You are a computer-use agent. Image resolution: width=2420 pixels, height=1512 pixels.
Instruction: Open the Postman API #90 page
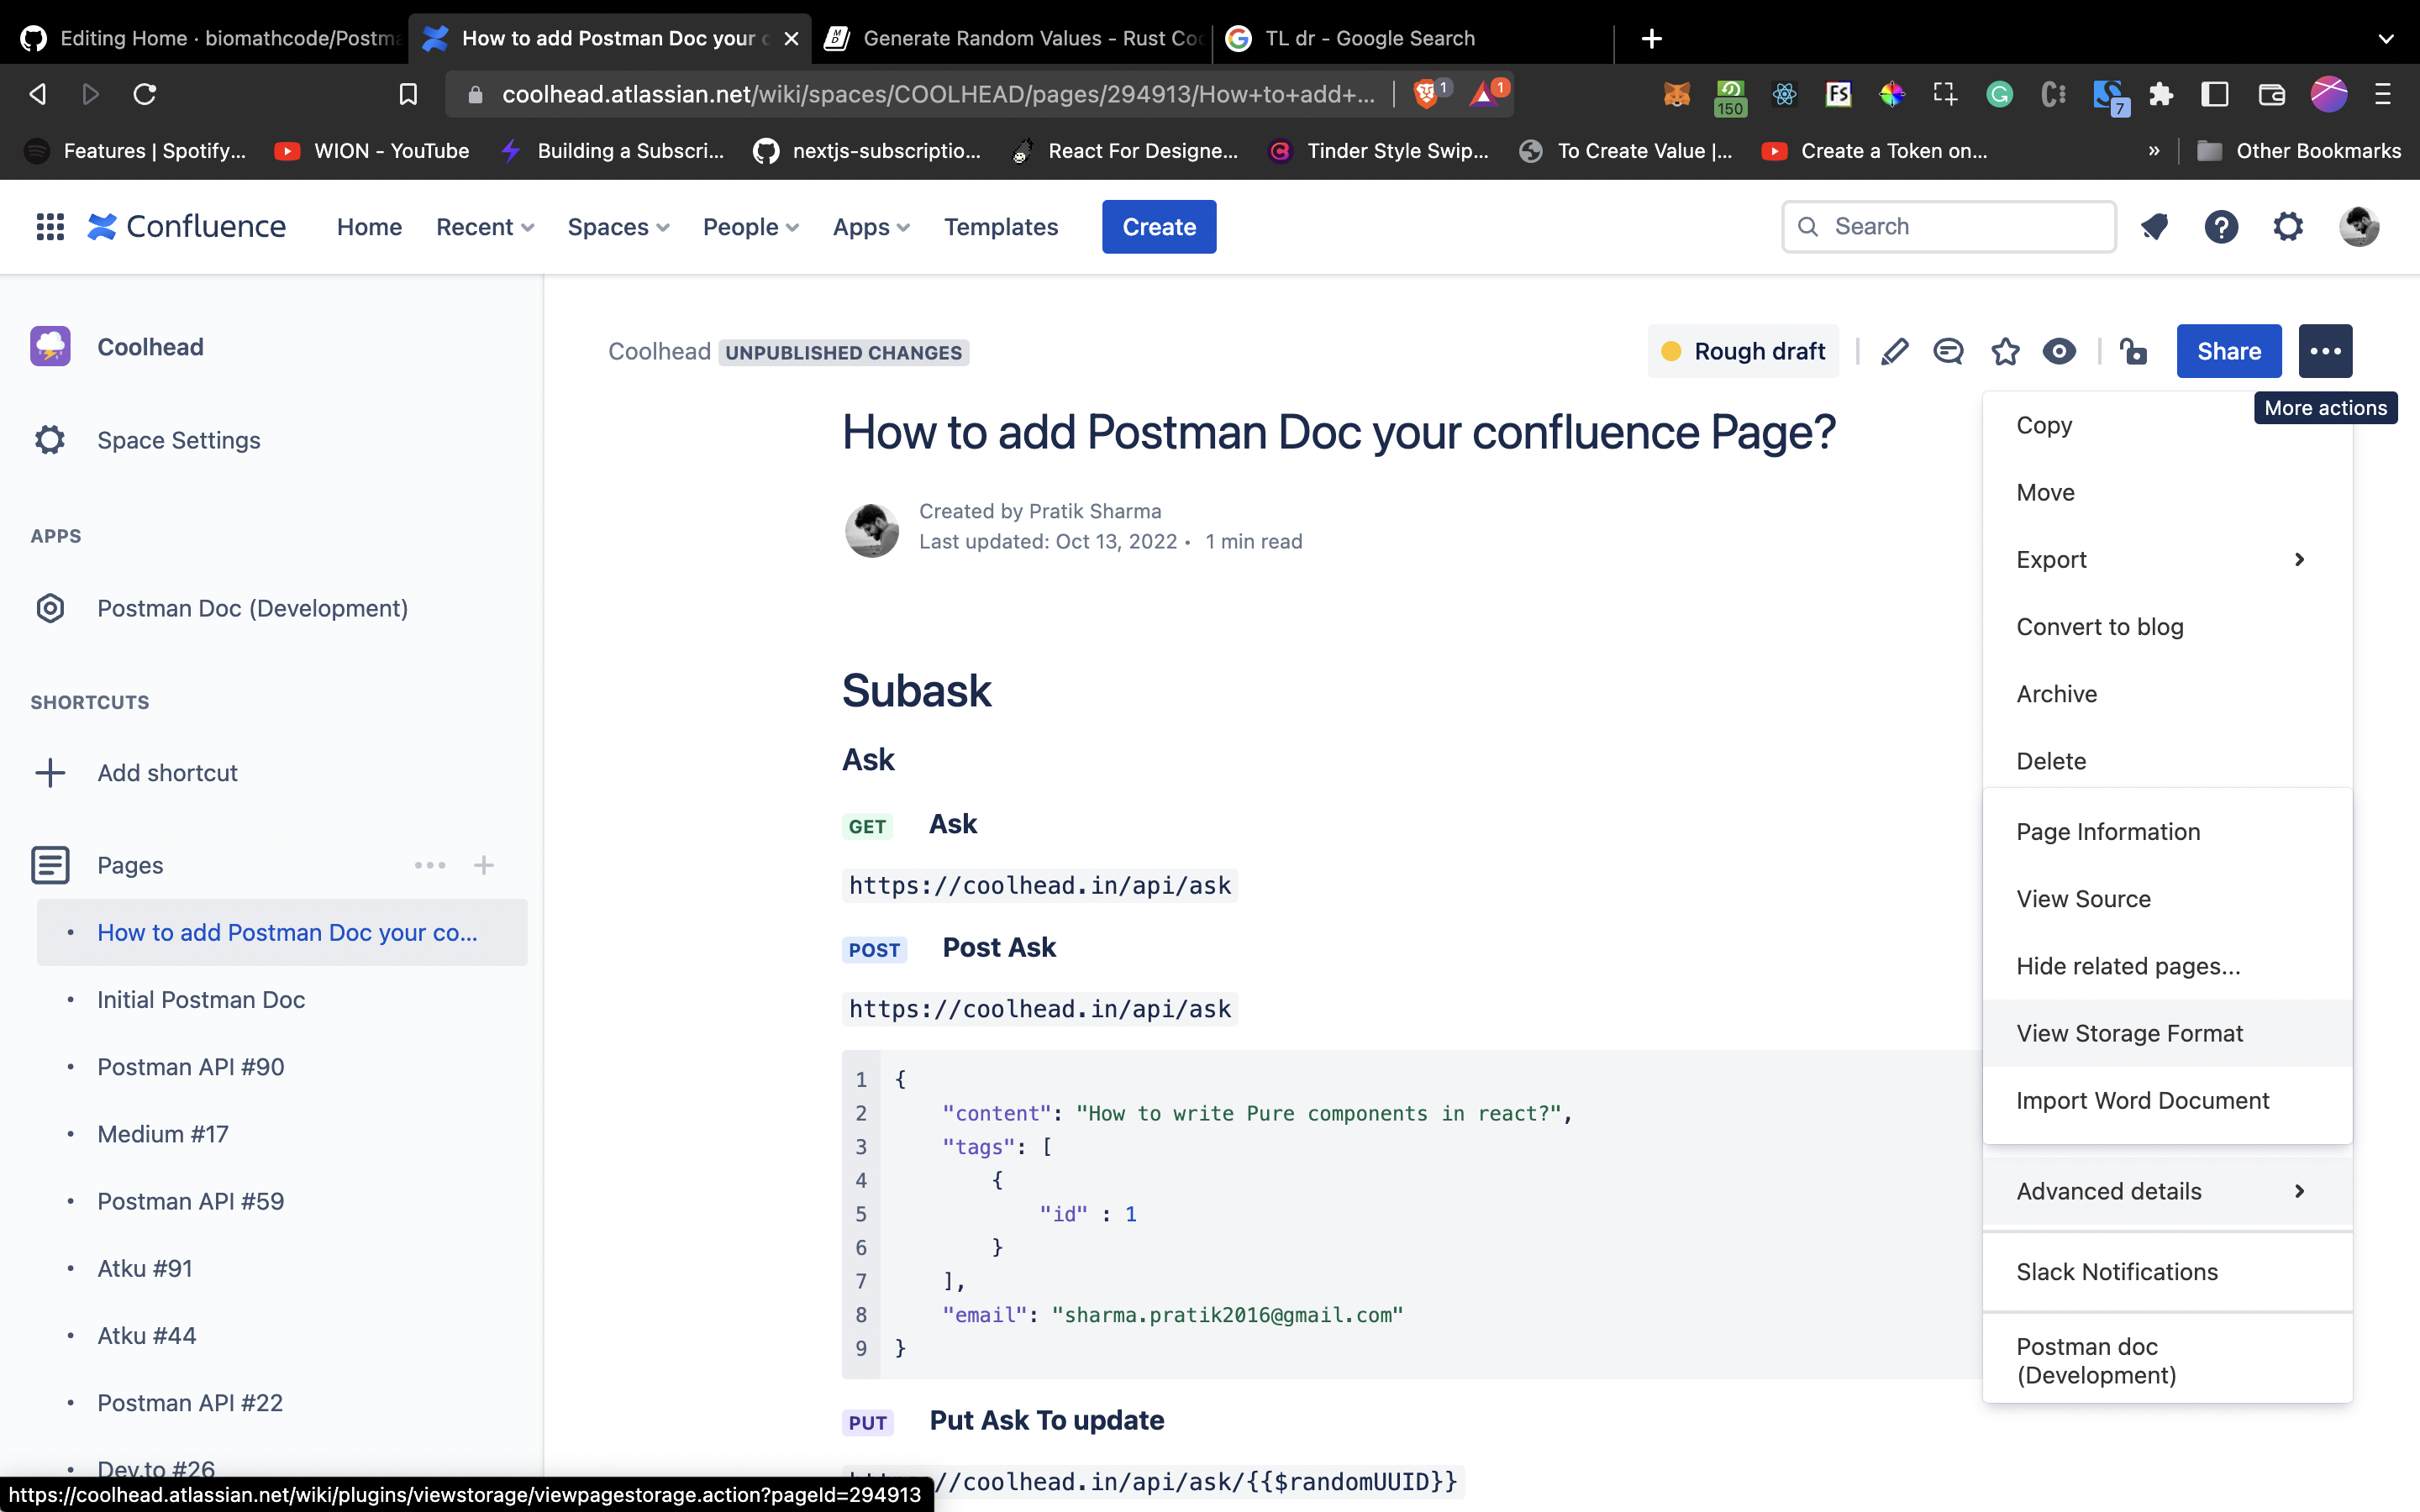tap(190, 1066)
